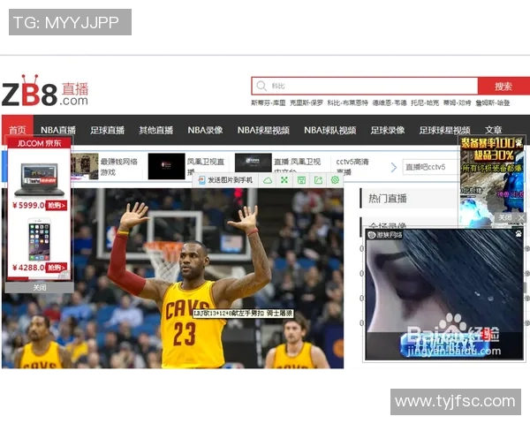
Task: Click 发送图片到手机 on image toolbar
Action: tap(223, 180)
